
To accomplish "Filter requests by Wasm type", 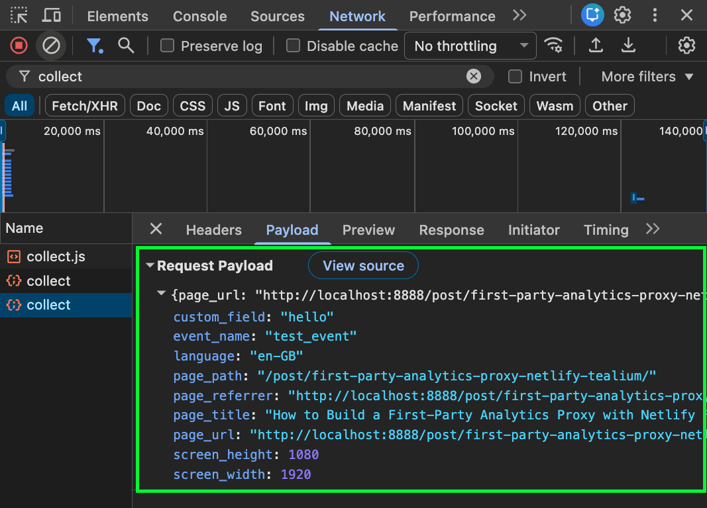I will click(x=555, y=106).
